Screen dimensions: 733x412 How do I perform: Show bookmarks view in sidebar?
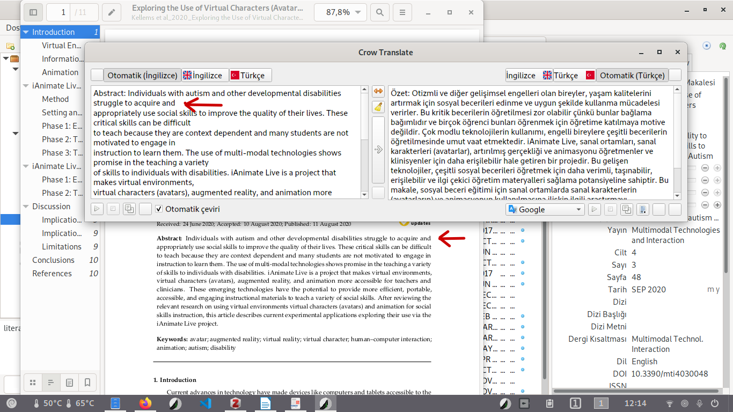point(87,382)
